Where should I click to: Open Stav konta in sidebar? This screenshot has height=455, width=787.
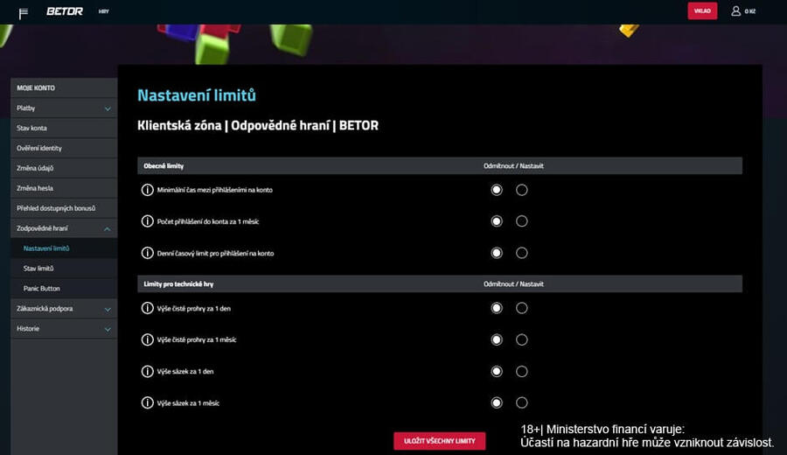(64, 128)
